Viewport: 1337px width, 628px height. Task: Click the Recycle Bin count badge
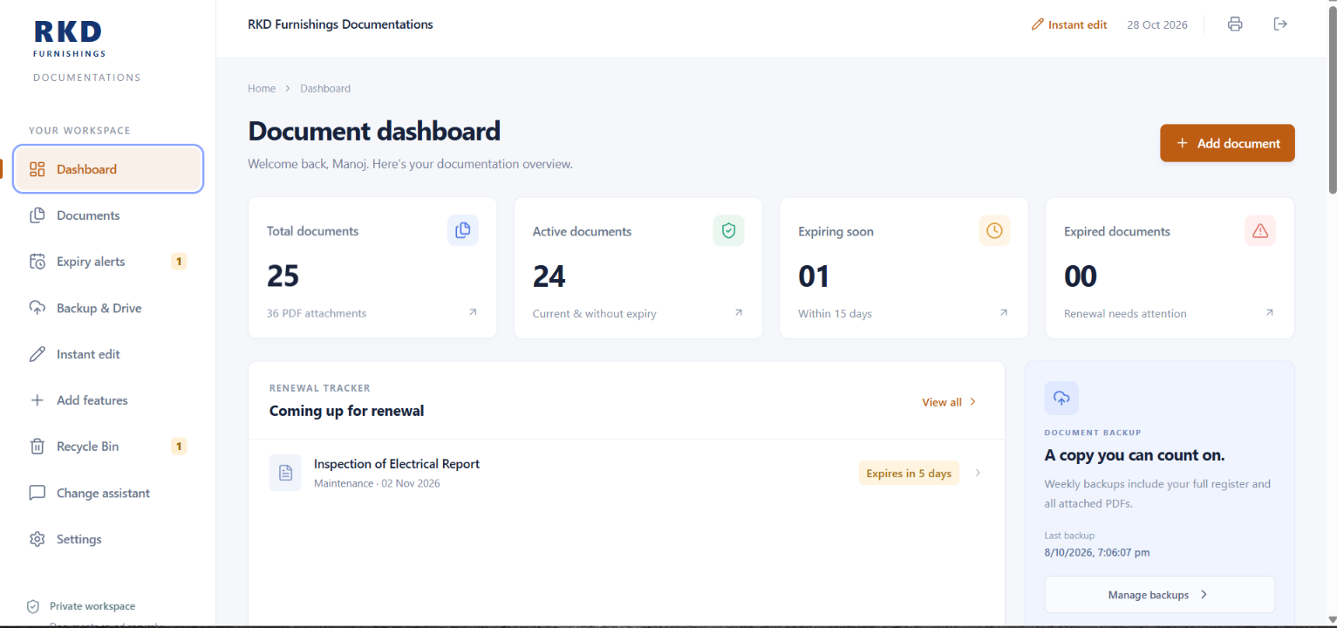point(179,447)
